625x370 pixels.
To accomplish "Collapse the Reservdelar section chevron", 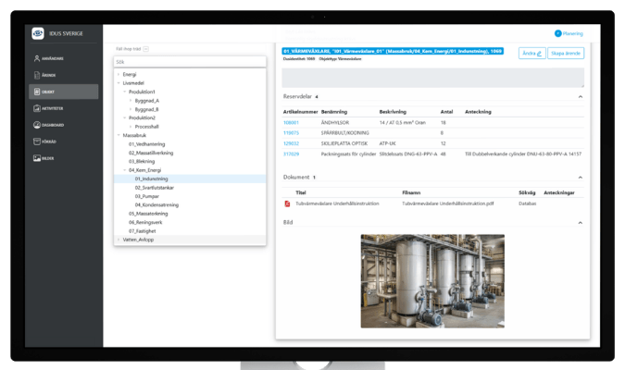I will (x=581, y=97).
